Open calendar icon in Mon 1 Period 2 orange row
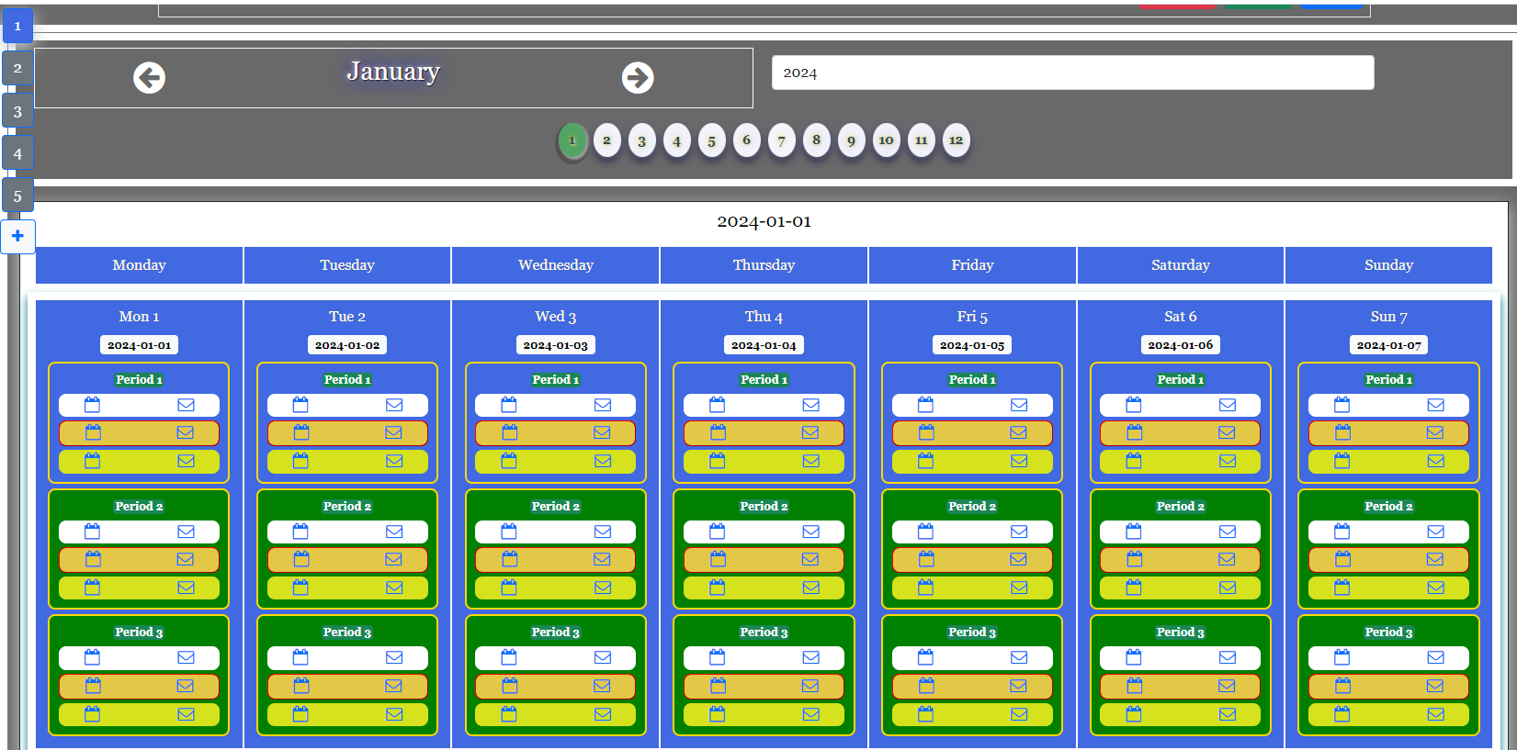Image resolution: width=1517 pixels, height=750 pixels. coord(92,559)
